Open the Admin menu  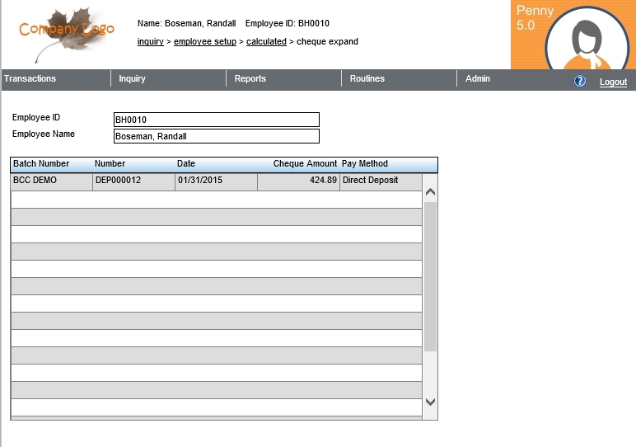pos(478,79)
